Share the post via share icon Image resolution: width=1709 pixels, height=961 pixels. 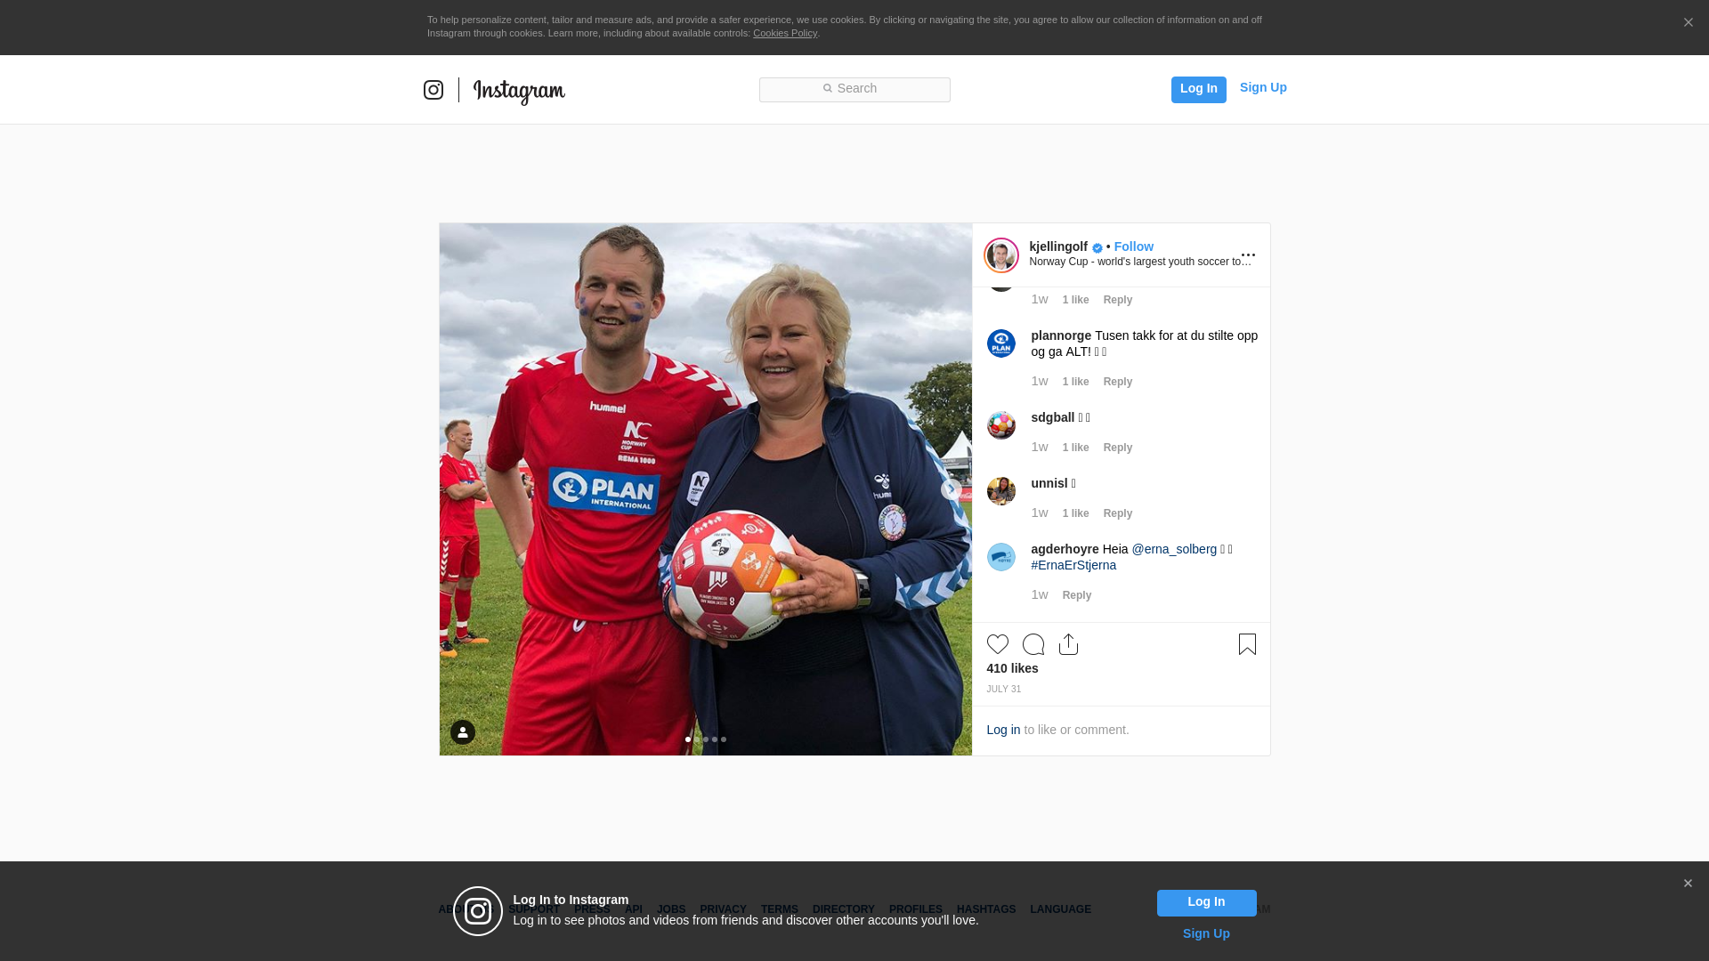1069,644
